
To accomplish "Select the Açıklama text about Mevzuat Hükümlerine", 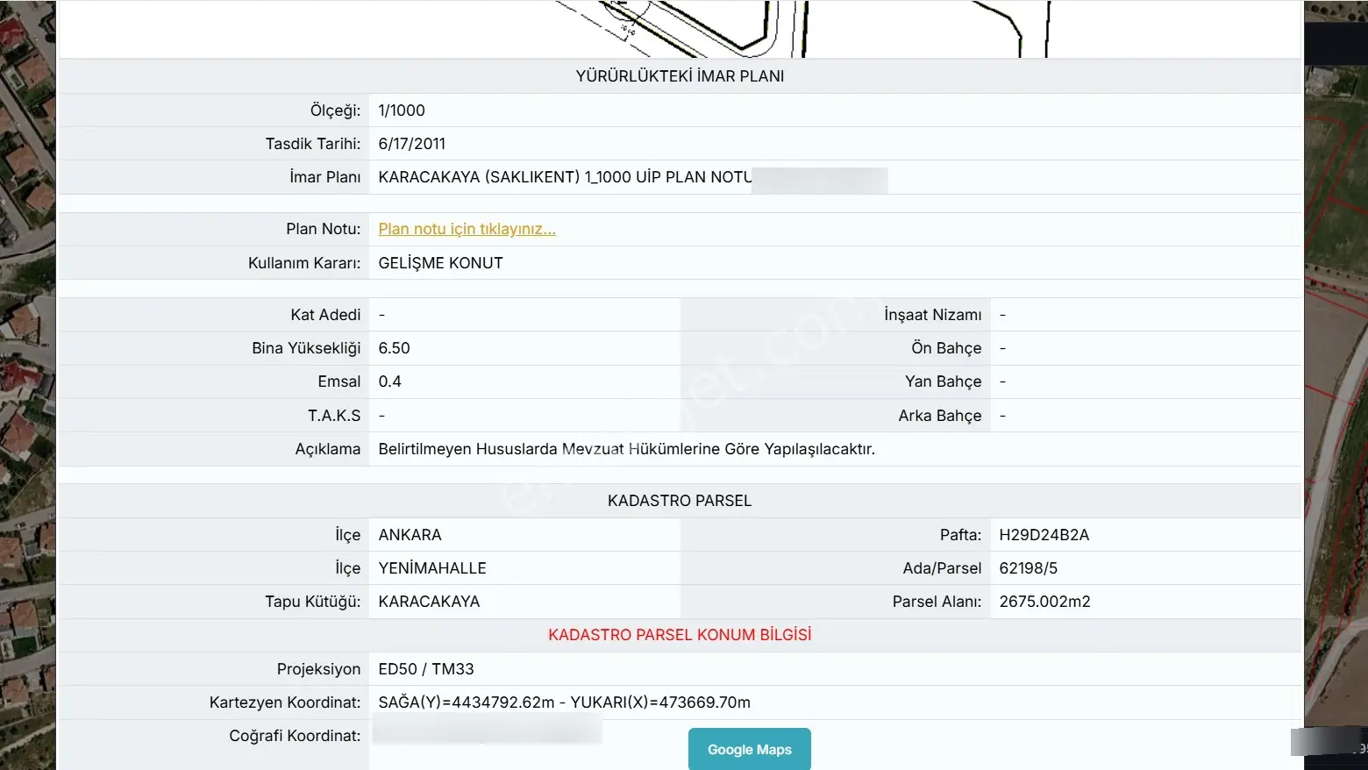I will (x=626, y=449).
